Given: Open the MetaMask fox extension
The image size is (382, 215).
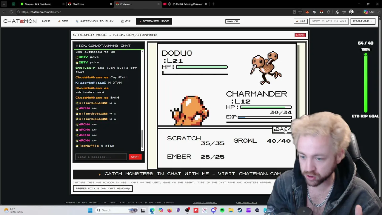Looking at the screenshot, I should tap(307, 12).
